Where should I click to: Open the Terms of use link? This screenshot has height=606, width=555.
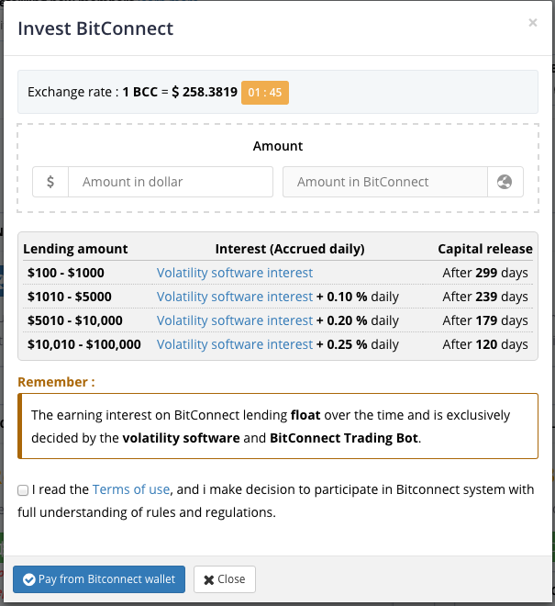[x=131, y=489]
